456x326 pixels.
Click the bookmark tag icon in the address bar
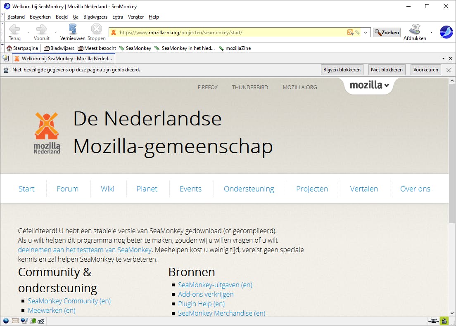coord(357,32)
